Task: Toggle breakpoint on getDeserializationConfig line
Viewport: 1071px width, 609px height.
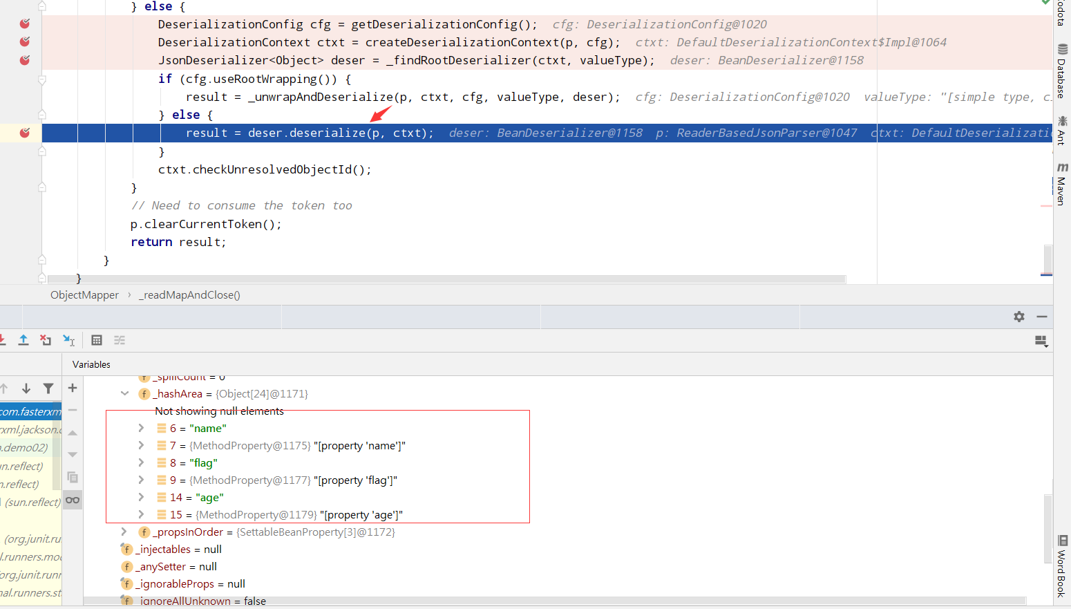Action: 25,24
